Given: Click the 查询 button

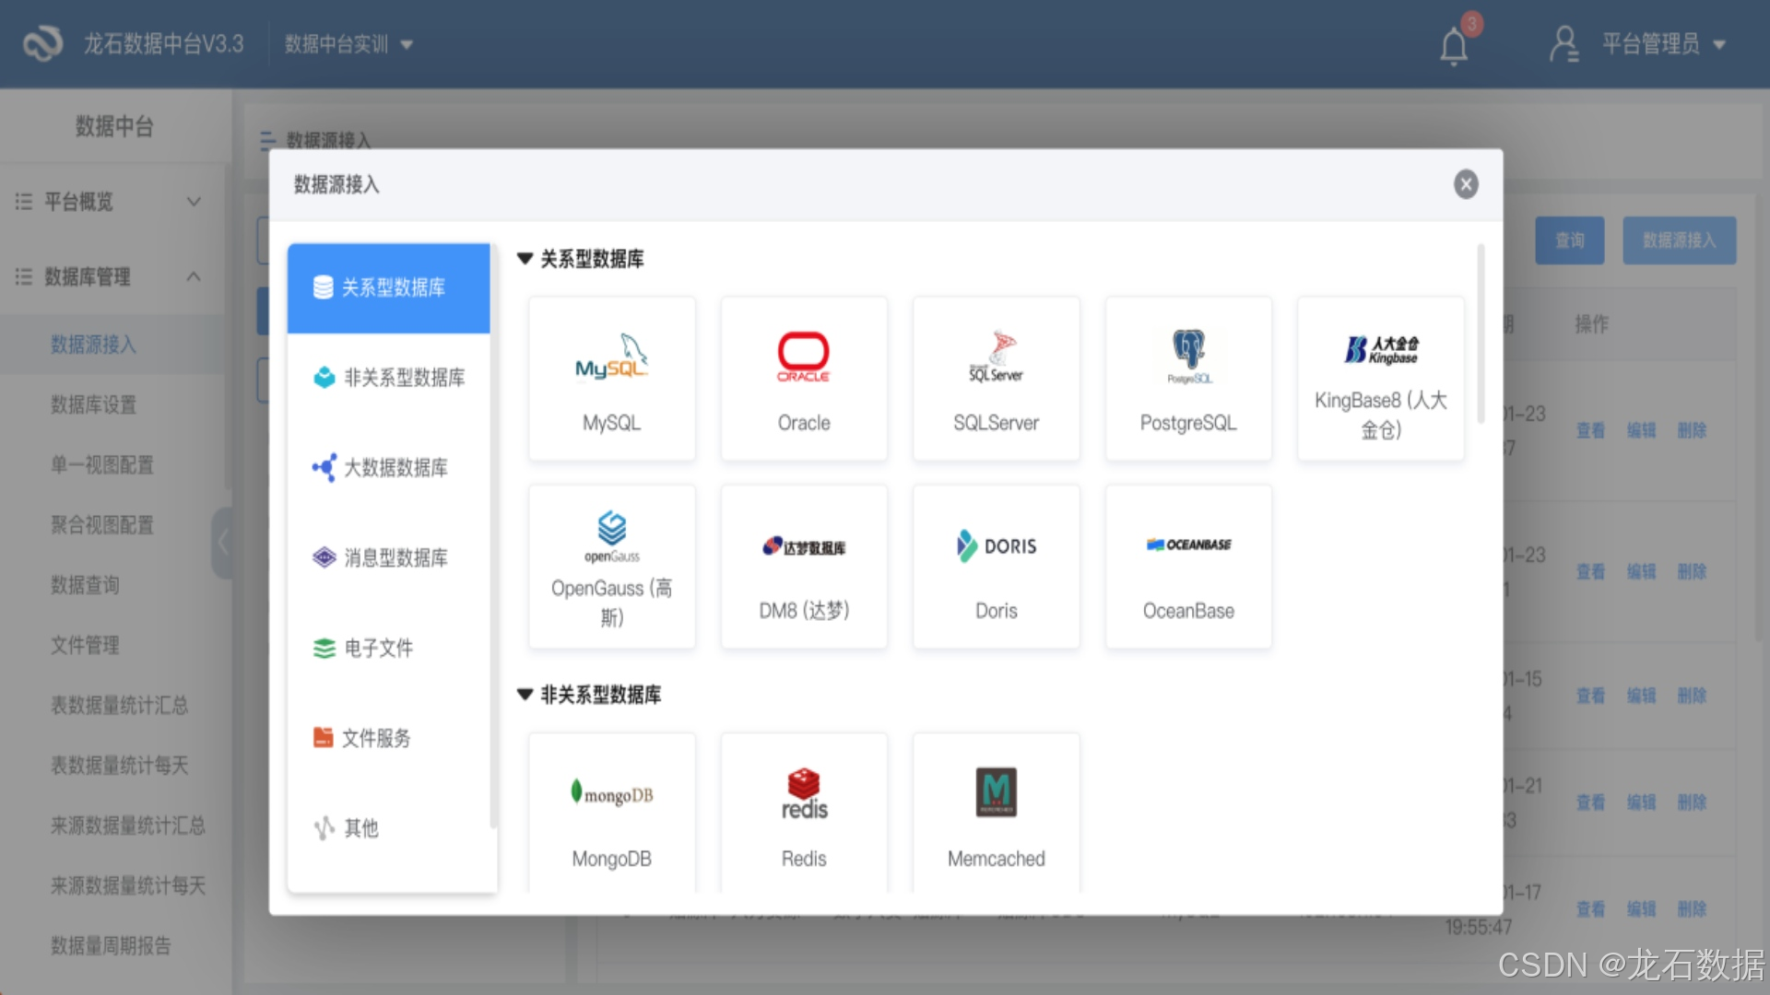Looking at the screenshot, I should [x=1569, y=240].
